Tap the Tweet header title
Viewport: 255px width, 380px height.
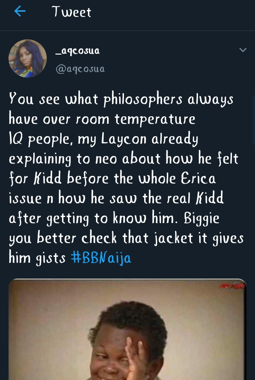tap(72, 12)
